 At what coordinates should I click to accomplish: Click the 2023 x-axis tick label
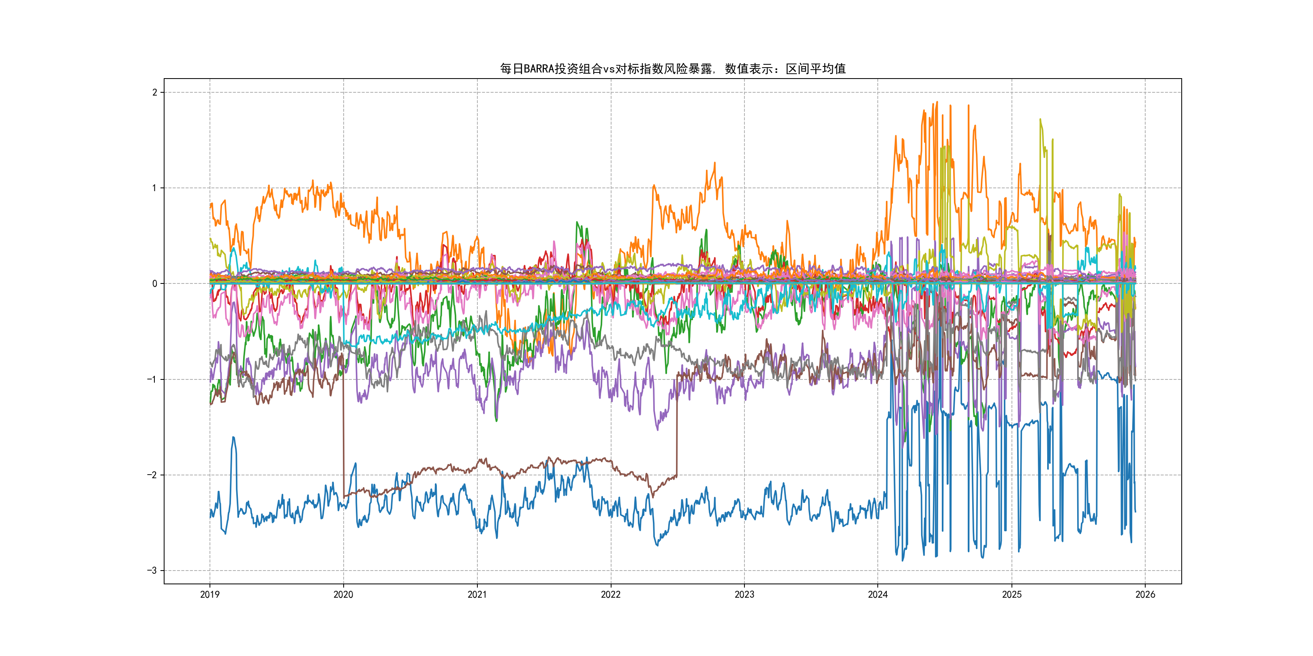coord(744,594)
